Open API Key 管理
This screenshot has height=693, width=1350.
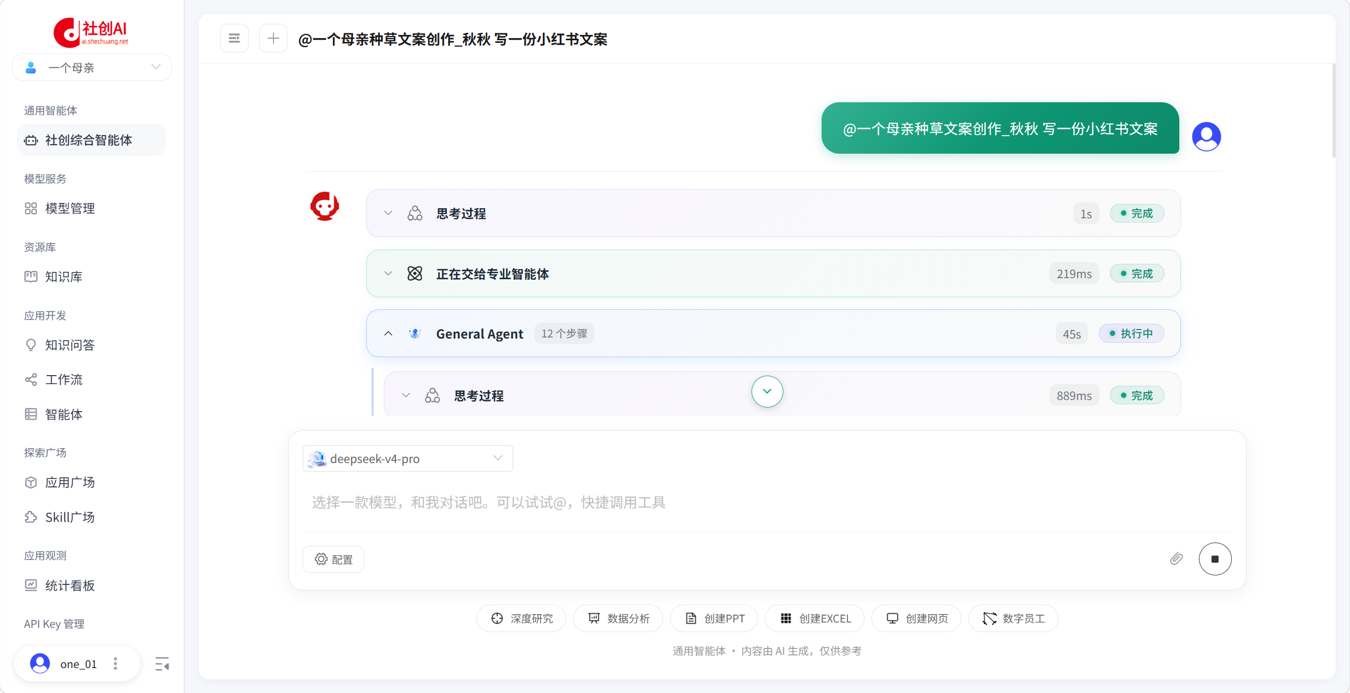54,624
